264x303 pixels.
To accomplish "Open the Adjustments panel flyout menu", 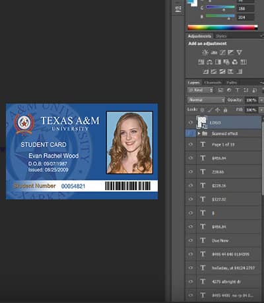I will 261,36.
